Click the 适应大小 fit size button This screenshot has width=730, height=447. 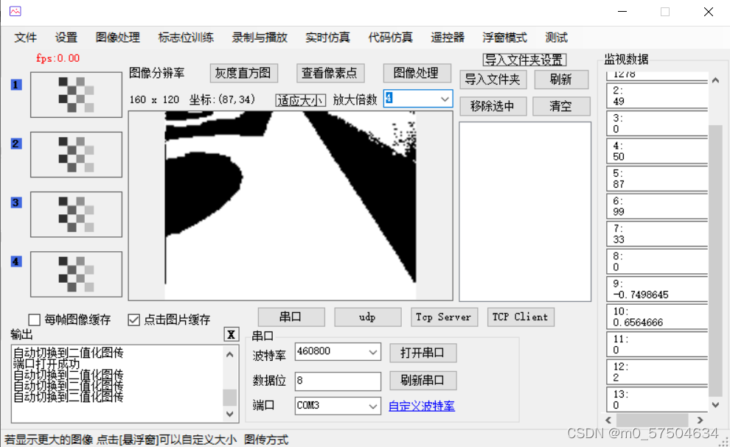tap(300, 100)
